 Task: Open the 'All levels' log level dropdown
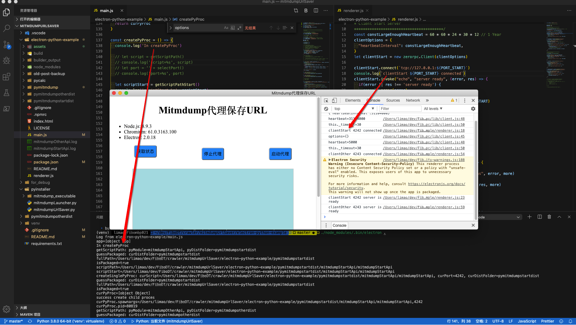(433, 109)
